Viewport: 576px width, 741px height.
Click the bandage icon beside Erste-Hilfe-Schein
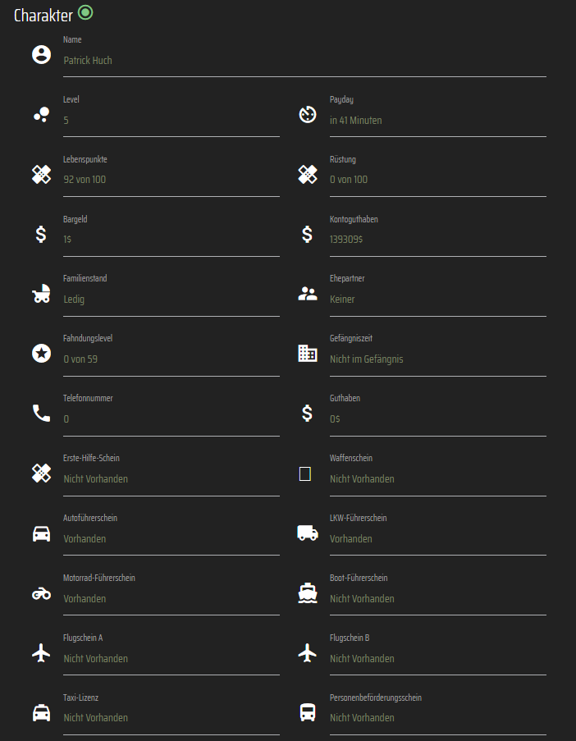(42, 473)
